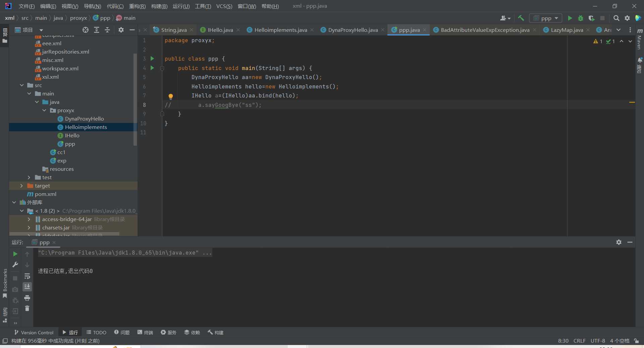Print console output with printer icon
The width and height of the screenshot is (644, 348).
(x=27, y=298)
